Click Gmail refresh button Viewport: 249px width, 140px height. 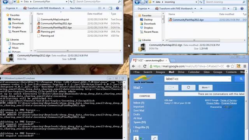(x=188, y=87)
